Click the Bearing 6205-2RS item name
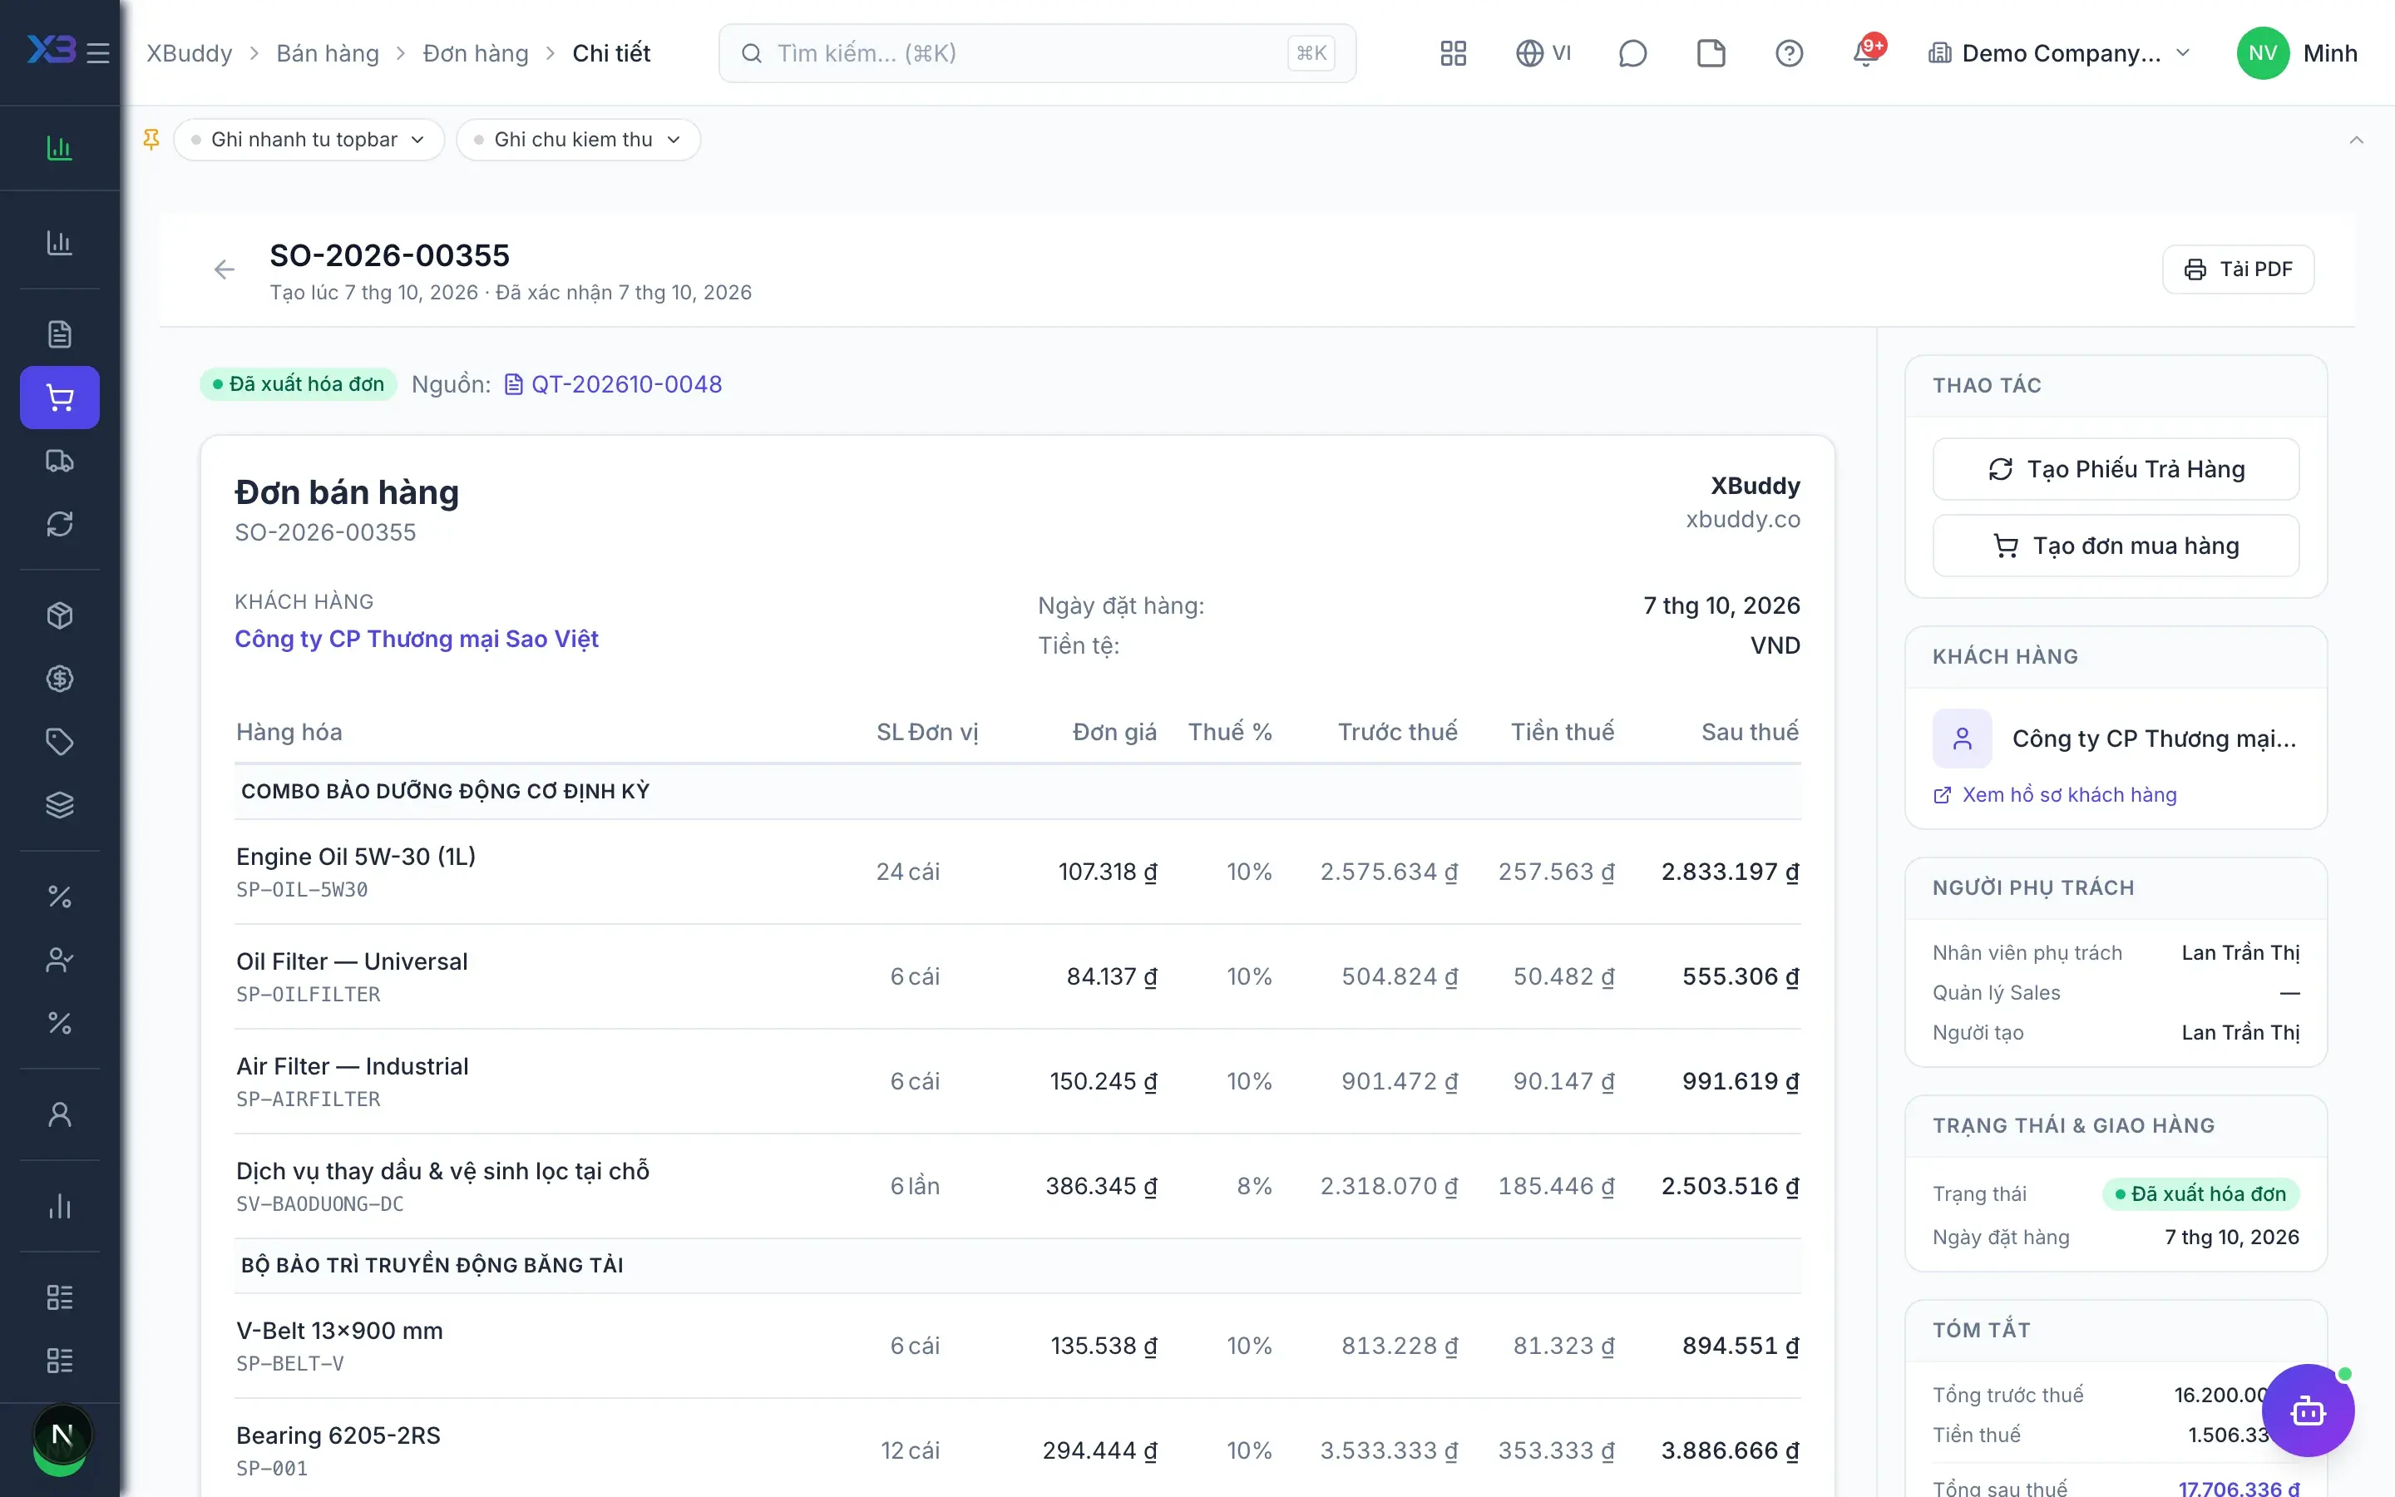The height and width of the screenshot is (1497, 2395). coord(338,1435)
